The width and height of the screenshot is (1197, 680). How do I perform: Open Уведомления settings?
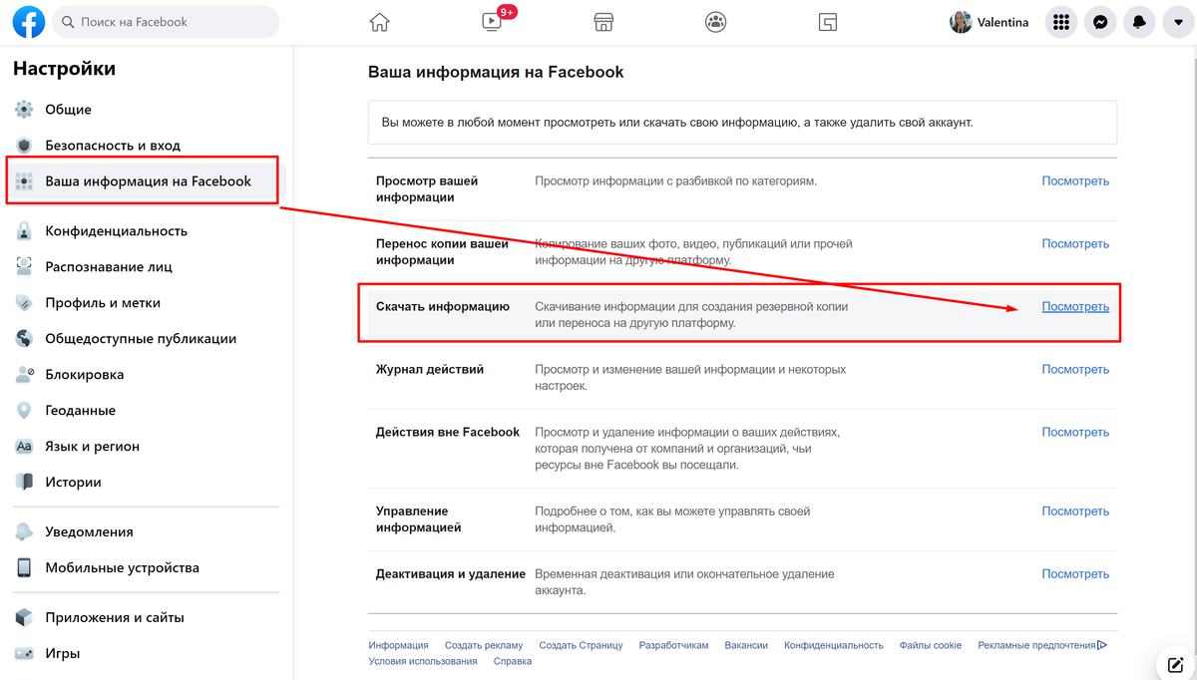[89, 532]
